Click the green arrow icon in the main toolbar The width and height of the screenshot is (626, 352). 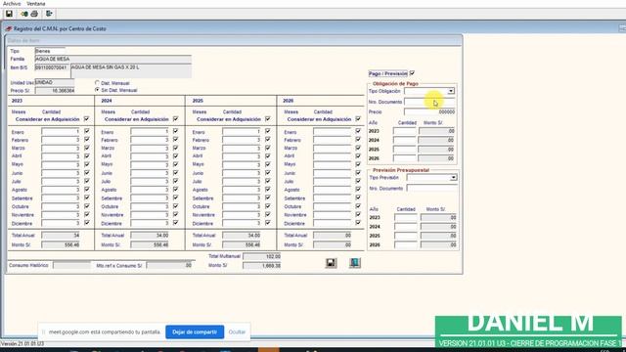click(x=24, y=14)
